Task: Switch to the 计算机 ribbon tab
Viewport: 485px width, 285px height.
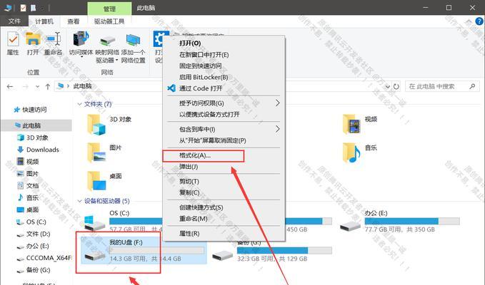Action: (x=44, y=21)
